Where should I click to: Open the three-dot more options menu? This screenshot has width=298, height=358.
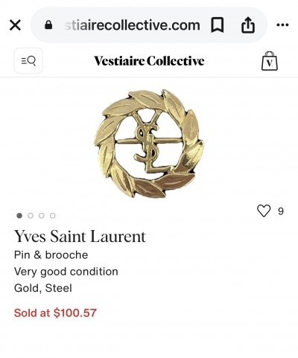pos(282,25)
